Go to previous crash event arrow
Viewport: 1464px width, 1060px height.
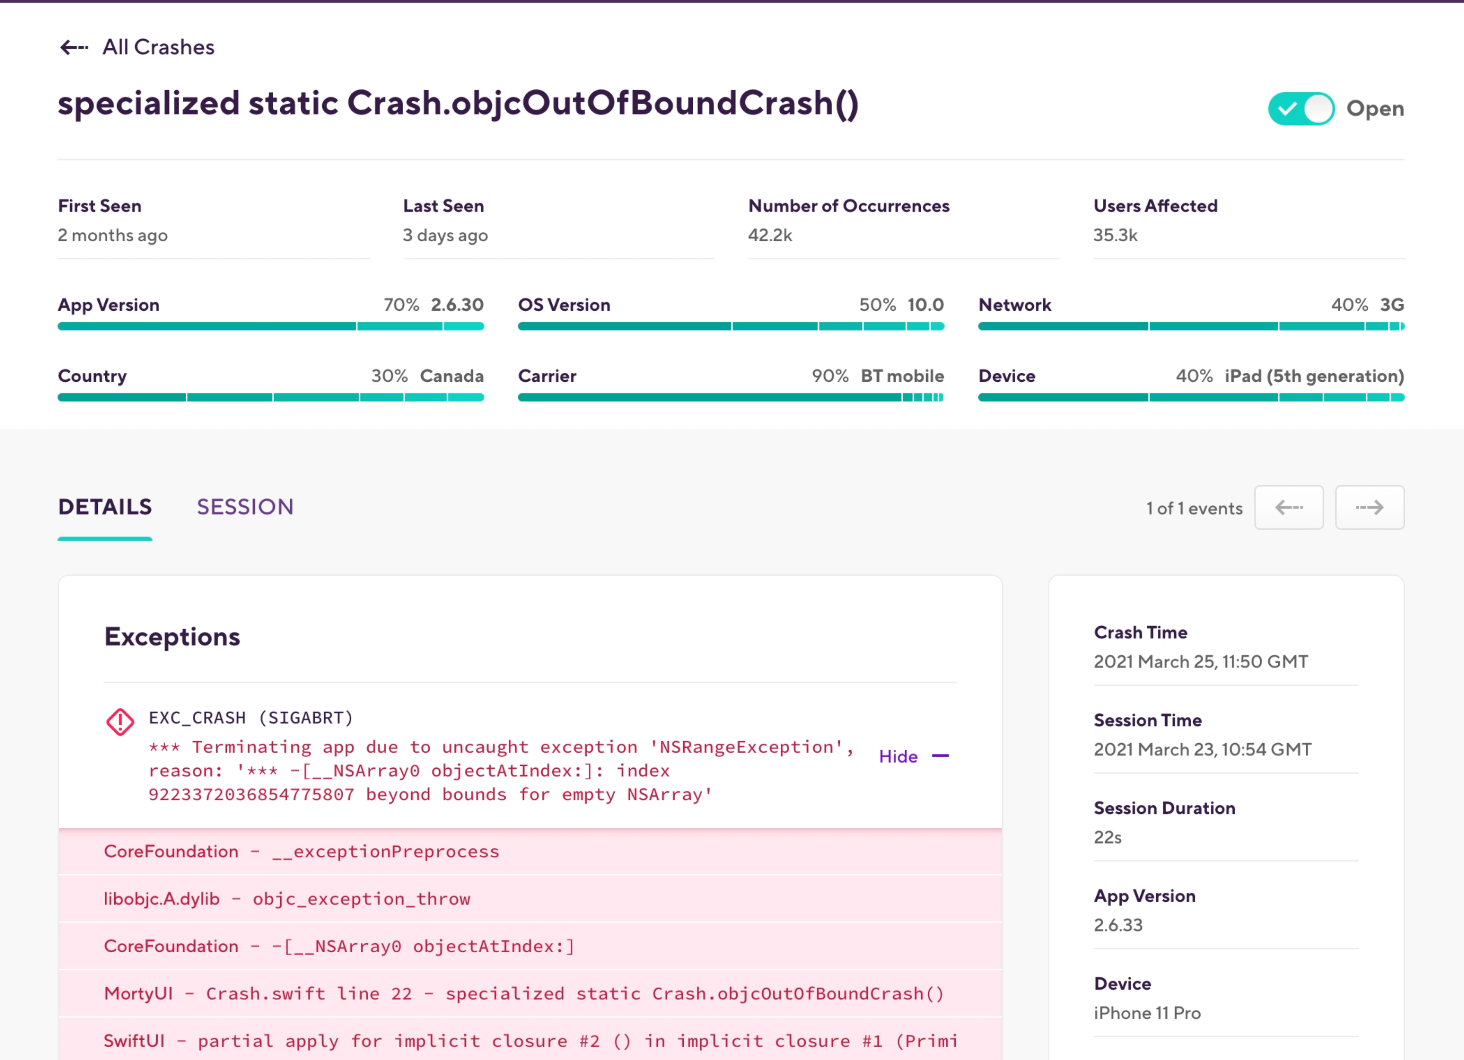(1289, 508)
